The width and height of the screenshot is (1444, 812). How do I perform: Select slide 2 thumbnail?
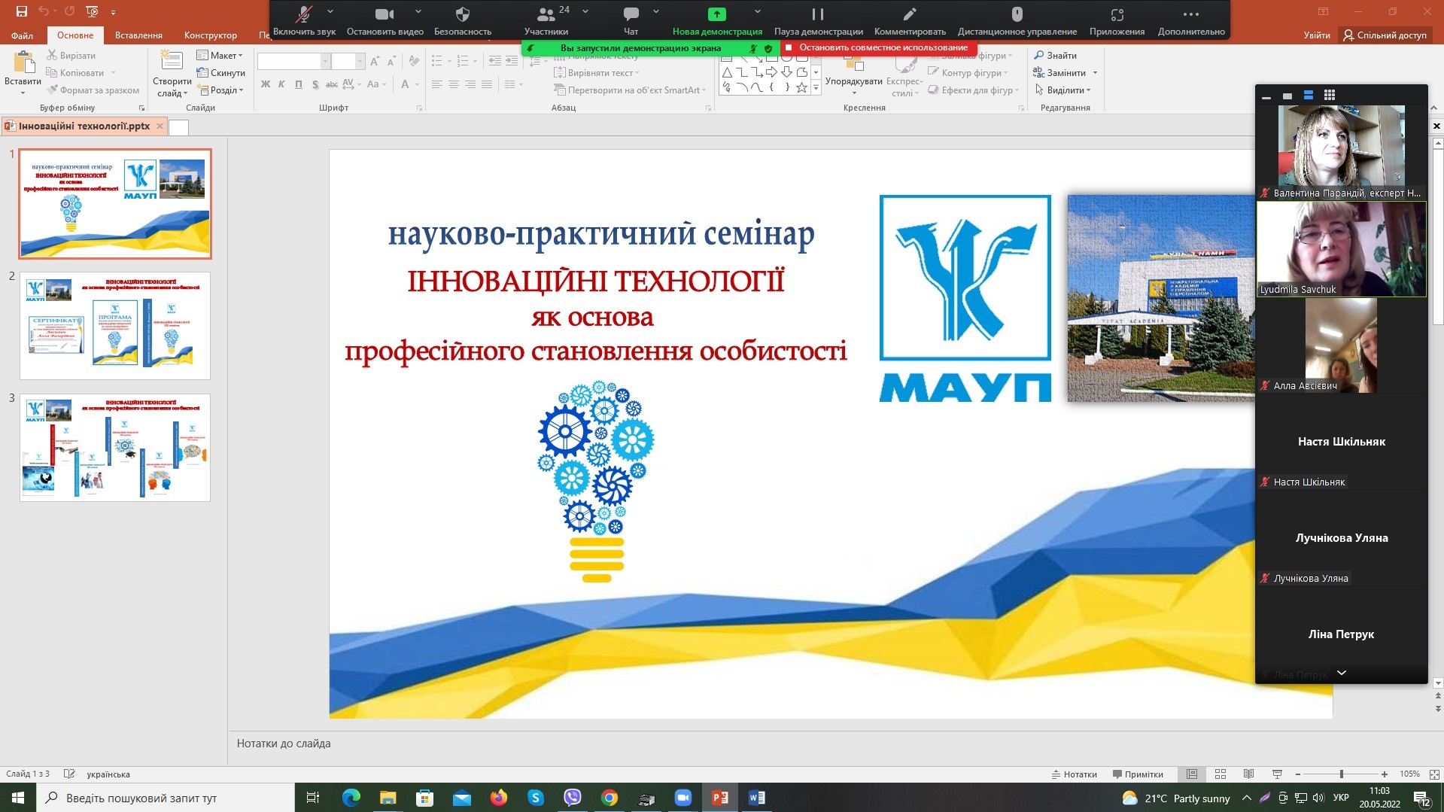[x=115, y=326]
